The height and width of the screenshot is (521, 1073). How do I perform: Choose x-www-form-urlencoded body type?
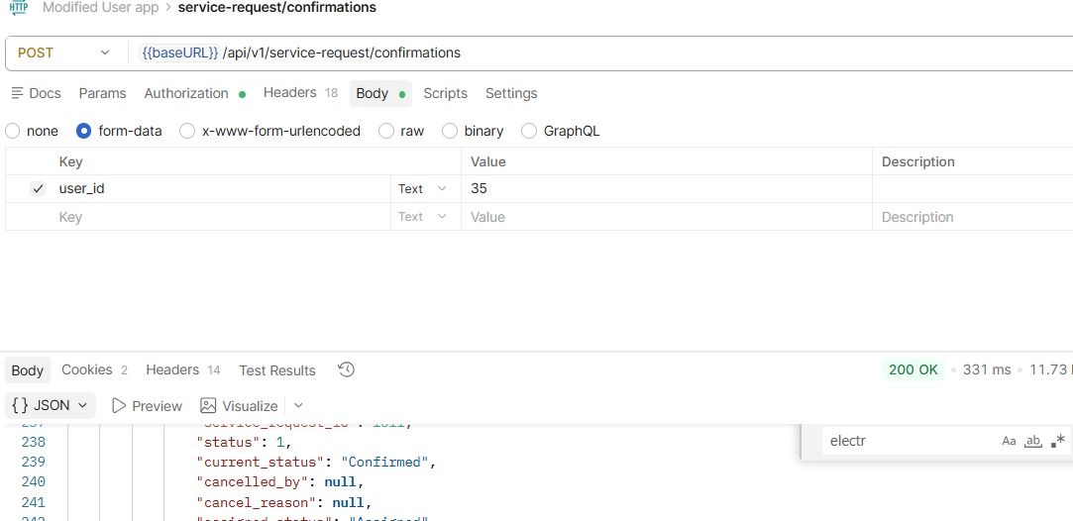pyautogui.click(x=269, y=131)
